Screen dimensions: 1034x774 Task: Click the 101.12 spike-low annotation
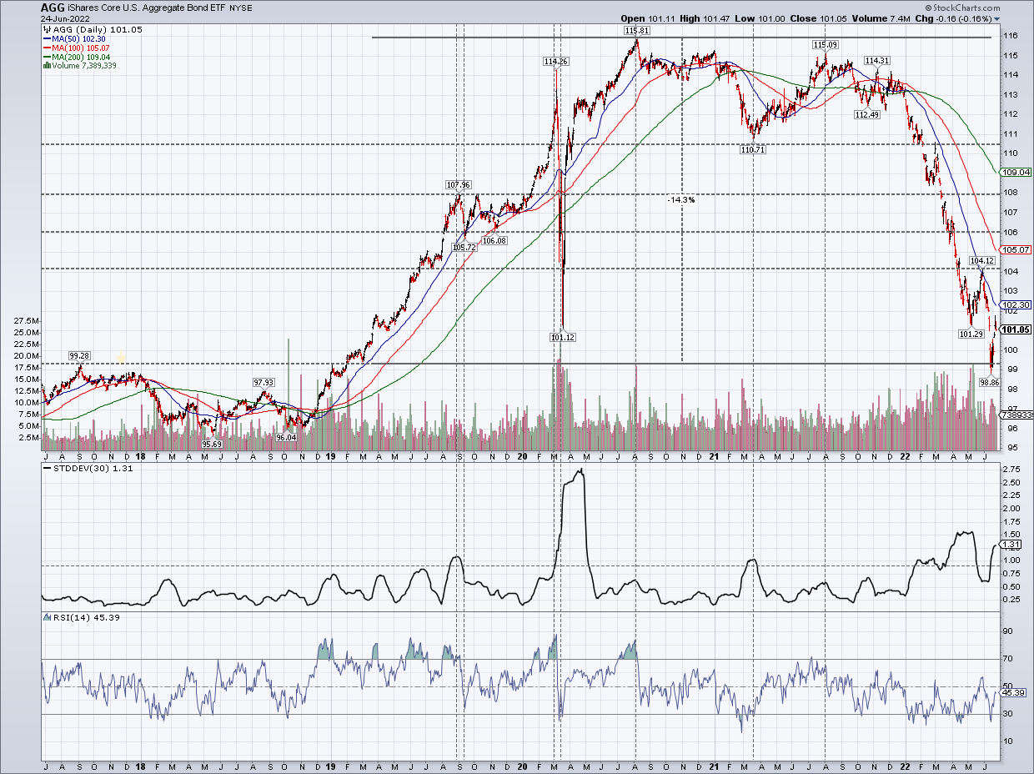563,337
